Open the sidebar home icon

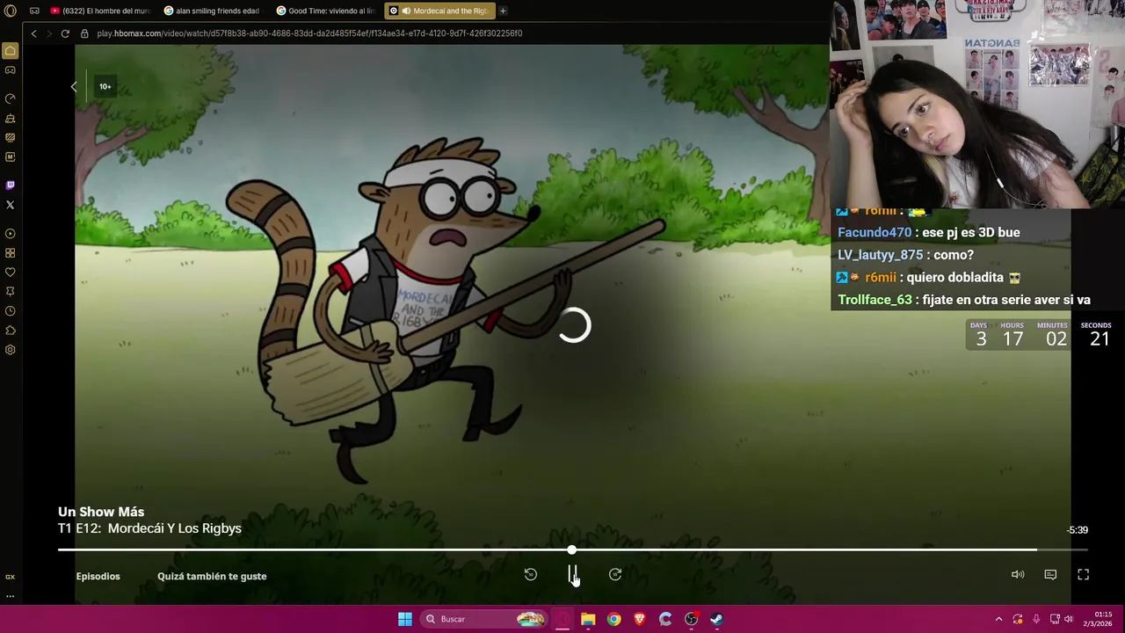point(10,51)
